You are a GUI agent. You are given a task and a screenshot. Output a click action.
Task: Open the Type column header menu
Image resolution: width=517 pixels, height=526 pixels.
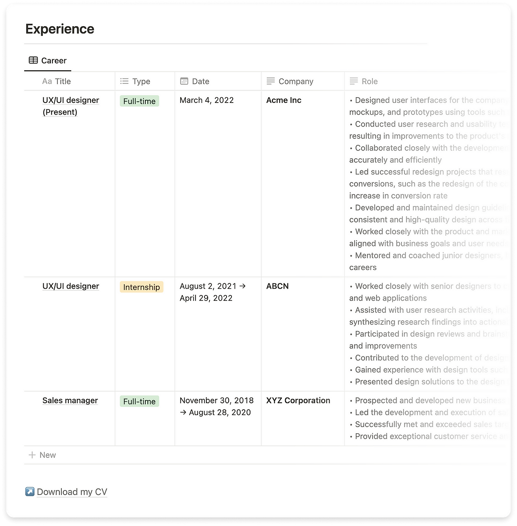(x=145, y=81)
